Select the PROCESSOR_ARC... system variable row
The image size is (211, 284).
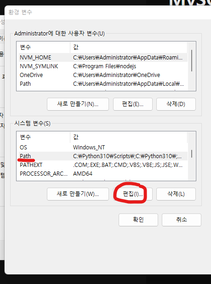(x=103, y=173)
